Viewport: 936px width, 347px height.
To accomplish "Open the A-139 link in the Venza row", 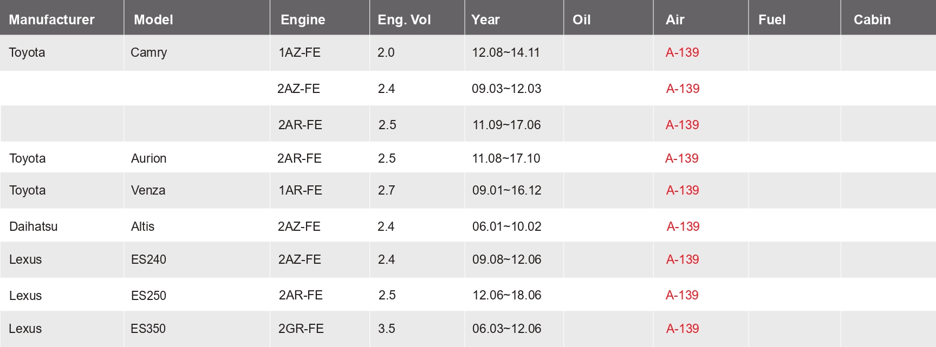I will coord(682,190).
